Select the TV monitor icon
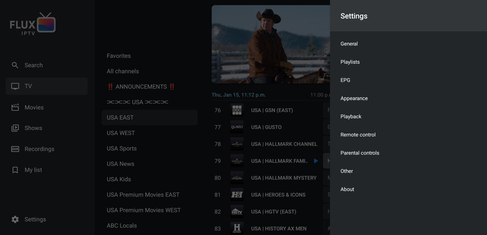487x235 pixels. [x=15, y=86]
